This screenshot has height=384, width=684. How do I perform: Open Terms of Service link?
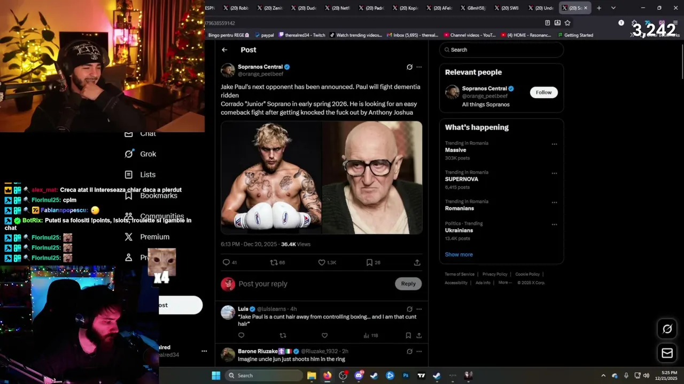[x=460, y=274]
